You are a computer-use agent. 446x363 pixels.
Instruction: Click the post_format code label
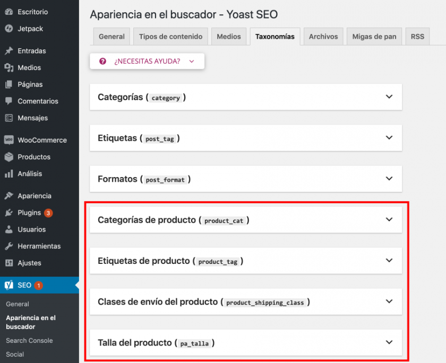click(165, 180)
